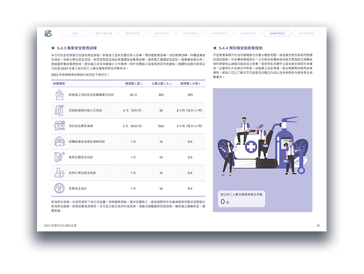Click the bullet beside heading 5.4.3

(x=53, y=48)
